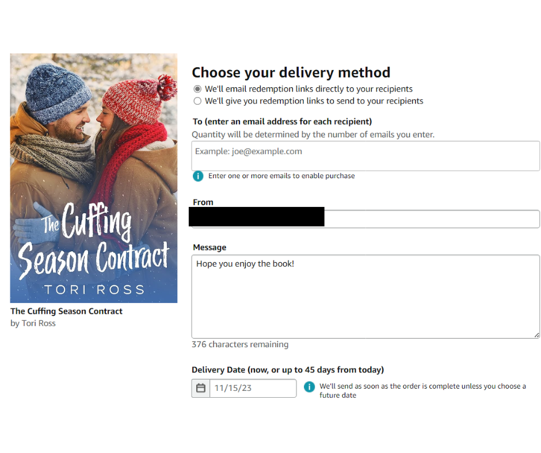Click the To recipient email label
541x453 pixels.
click(282, 121)
